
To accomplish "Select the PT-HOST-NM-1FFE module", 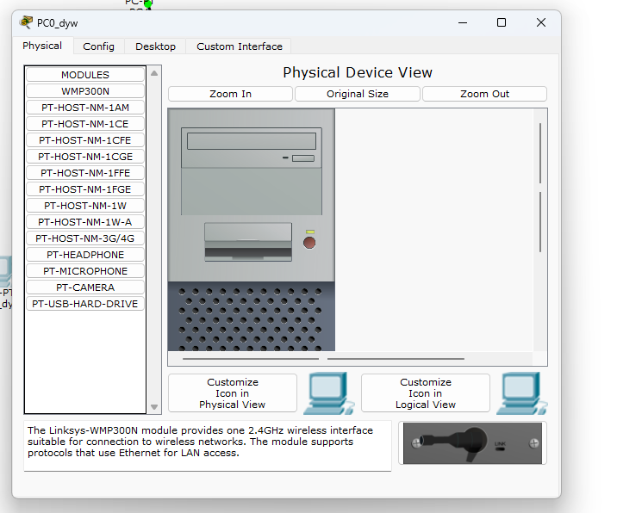I will [85, 173].
